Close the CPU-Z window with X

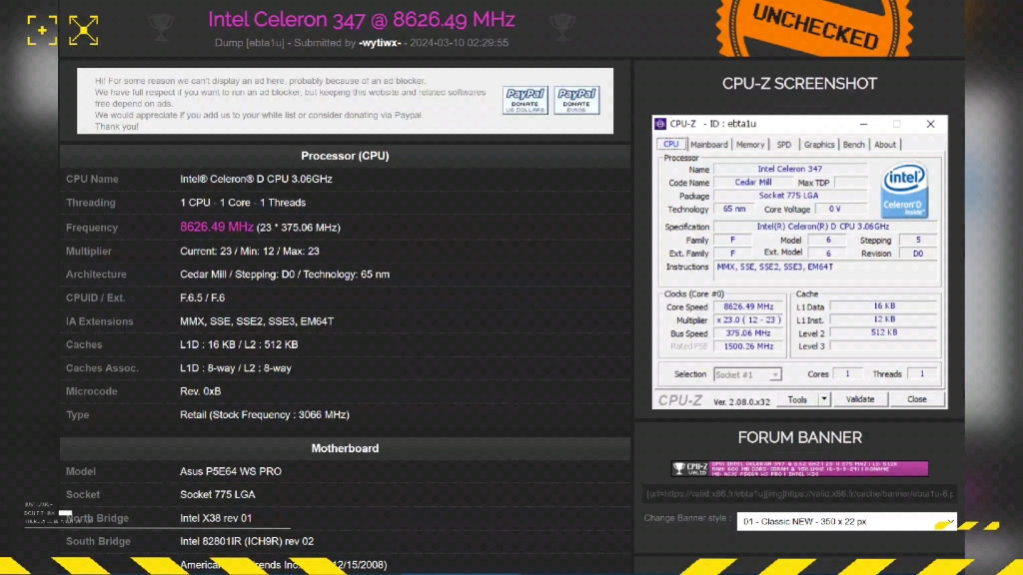(x=930, y=124)
